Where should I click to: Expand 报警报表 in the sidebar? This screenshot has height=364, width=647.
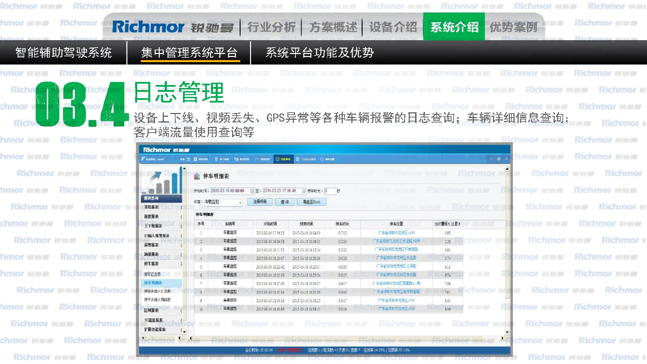[x=161, y=245]
